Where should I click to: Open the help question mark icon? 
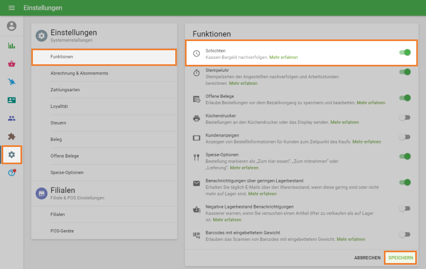[11, 173]
